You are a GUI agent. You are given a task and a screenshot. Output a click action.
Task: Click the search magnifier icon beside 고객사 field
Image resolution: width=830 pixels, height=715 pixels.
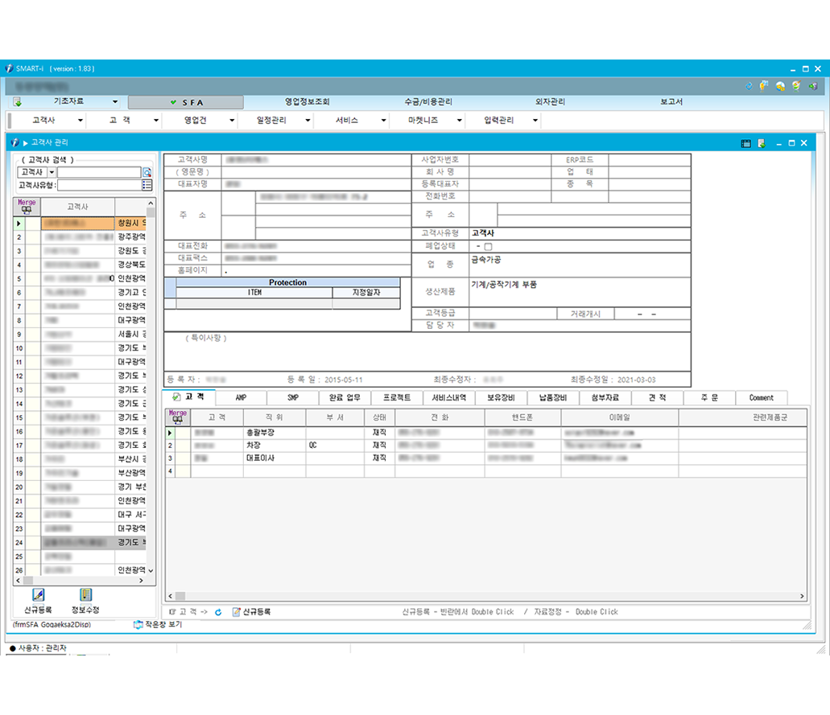[x=147, y=172]
